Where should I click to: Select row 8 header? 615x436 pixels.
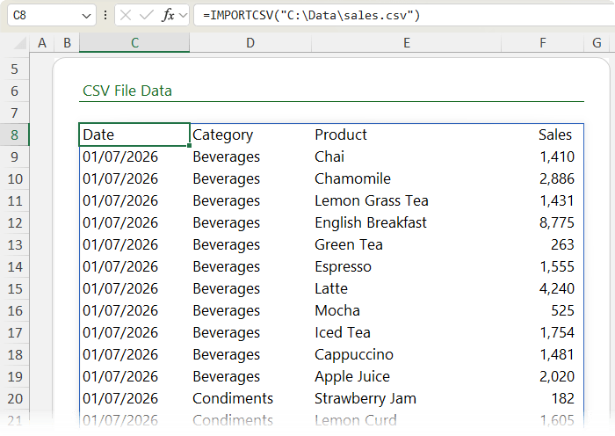pyautogui.click(x=15, y=135)
